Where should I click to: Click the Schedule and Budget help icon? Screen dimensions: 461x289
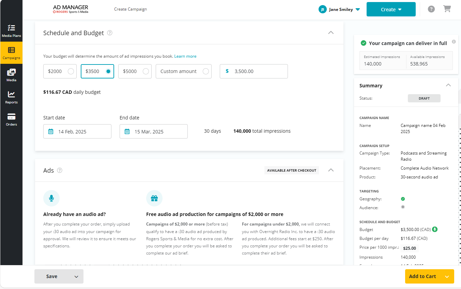point(110,33)
